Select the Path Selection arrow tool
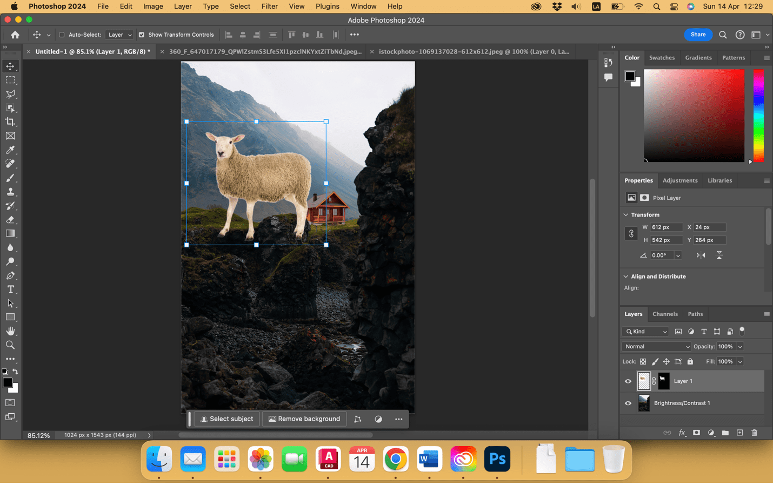 [x=10, y=304]
